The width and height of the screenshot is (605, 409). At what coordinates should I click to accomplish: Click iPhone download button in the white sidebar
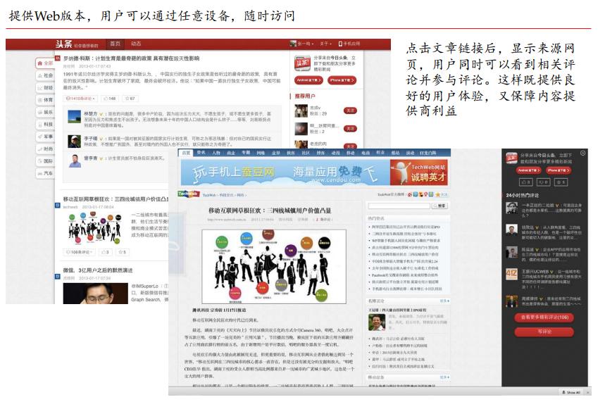coord(342,80)
